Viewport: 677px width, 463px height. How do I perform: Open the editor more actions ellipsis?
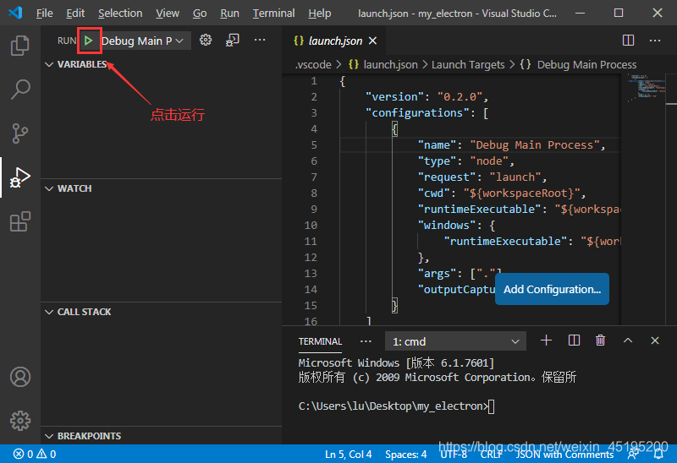pyautogui.click(x=655, y=41)
